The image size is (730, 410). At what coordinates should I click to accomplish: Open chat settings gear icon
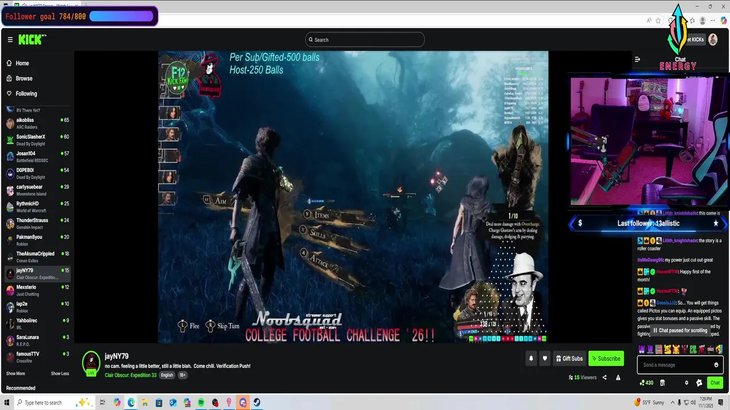tap(687, 383)
